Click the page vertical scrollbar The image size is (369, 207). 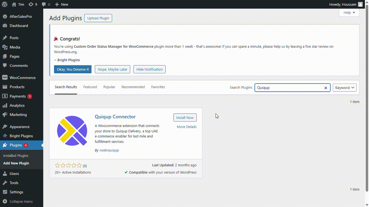coord(367,99)
